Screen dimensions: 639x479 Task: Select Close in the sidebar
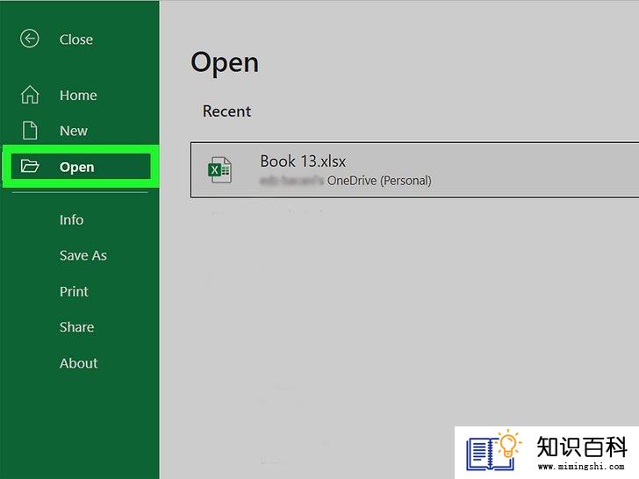[76, 39]
